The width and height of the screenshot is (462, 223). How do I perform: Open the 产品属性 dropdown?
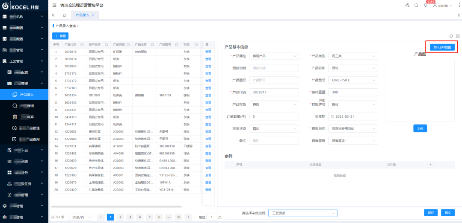click(274, 56)
